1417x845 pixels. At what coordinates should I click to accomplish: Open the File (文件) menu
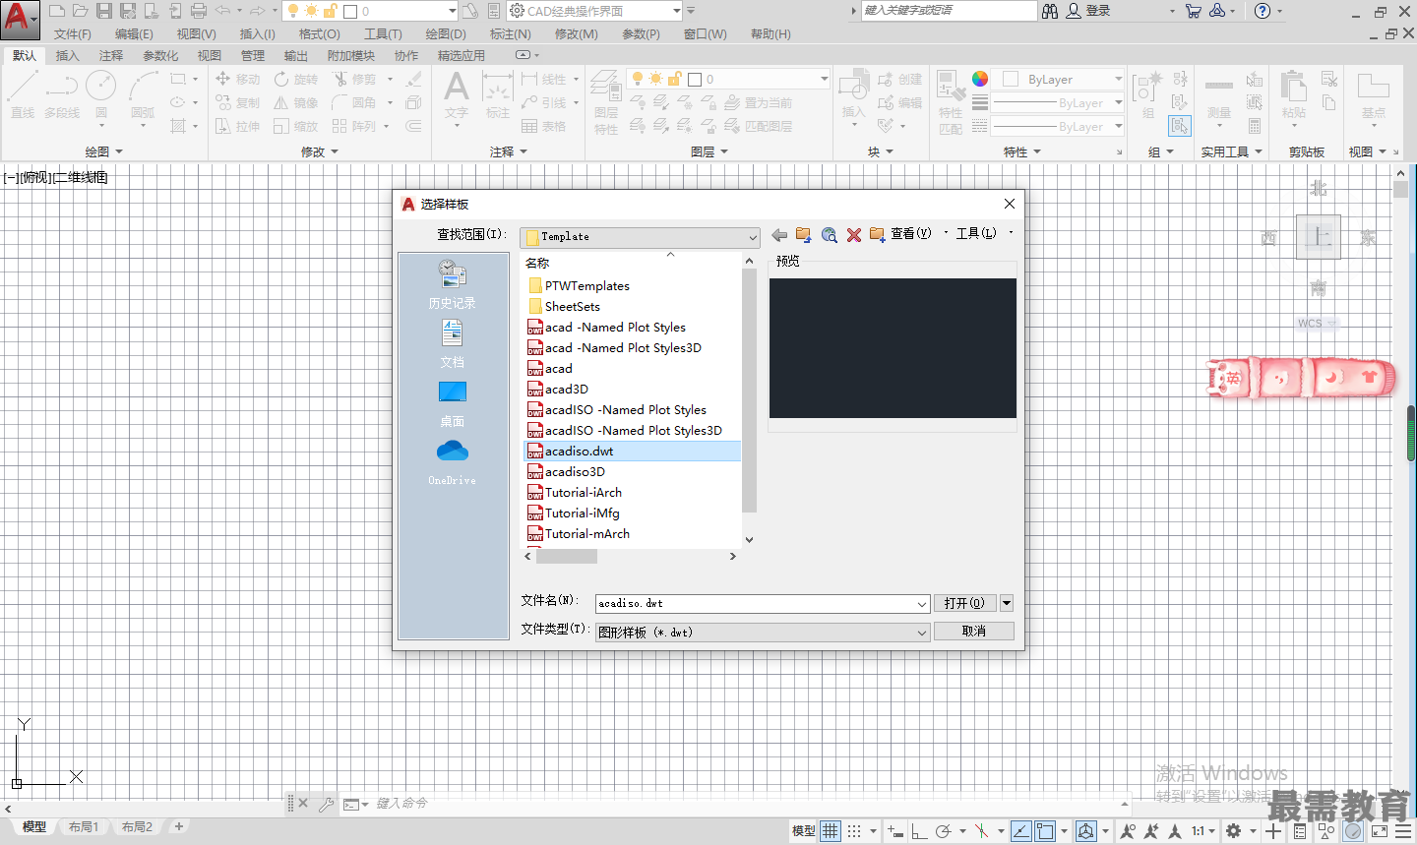pos(73,33)
